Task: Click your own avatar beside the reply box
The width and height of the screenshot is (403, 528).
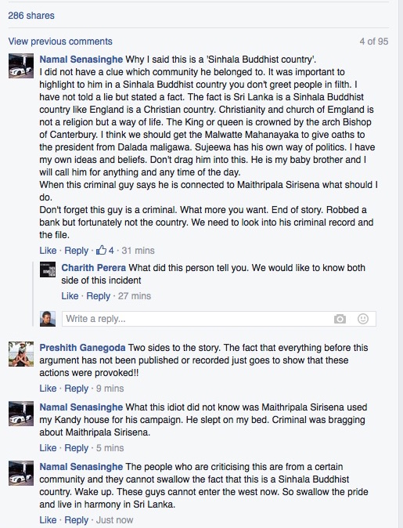Action: pos(48,319)
